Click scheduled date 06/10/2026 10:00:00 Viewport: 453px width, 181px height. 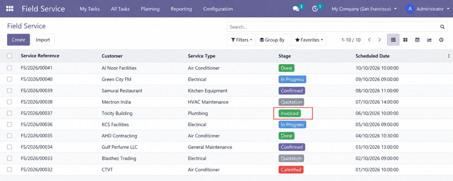[377, 113]
